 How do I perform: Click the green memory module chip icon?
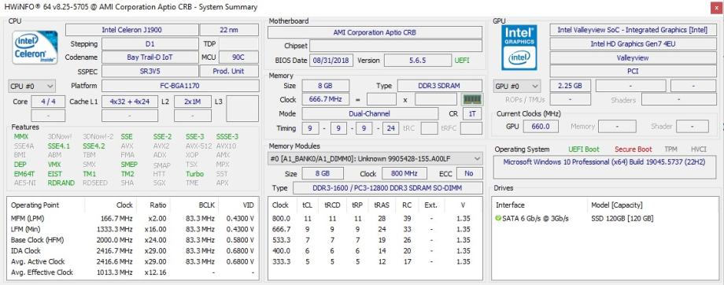pos(472,99)
